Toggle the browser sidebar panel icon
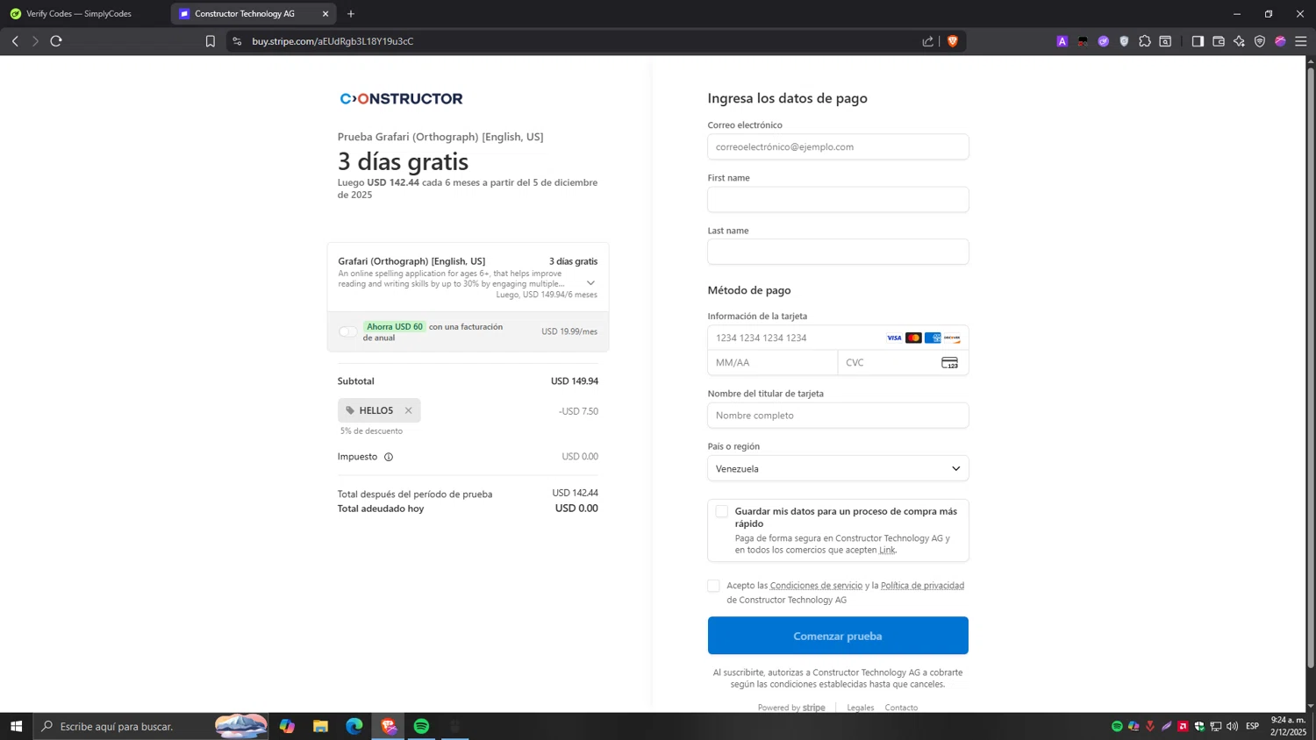The image size is (1316, 740). [x=1198, y=41]
